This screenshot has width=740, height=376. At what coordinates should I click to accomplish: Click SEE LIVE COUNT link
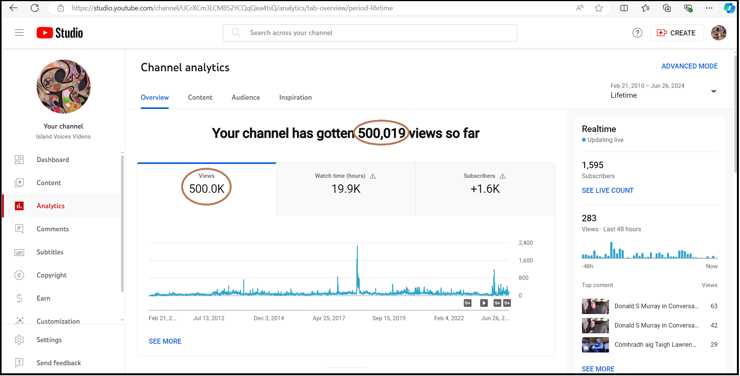pos(607,191)
